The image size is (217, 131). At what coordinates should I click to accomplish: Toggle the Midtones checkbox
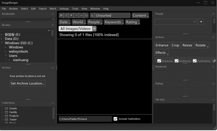point(176,61)
